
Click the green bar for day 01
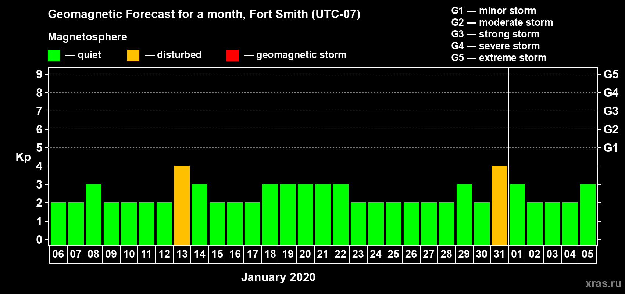(517, 215)
